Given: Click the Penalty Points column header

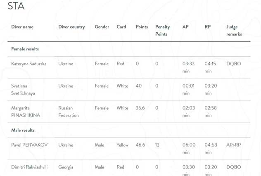Looking at the screenshot, I should click(162, 31).
